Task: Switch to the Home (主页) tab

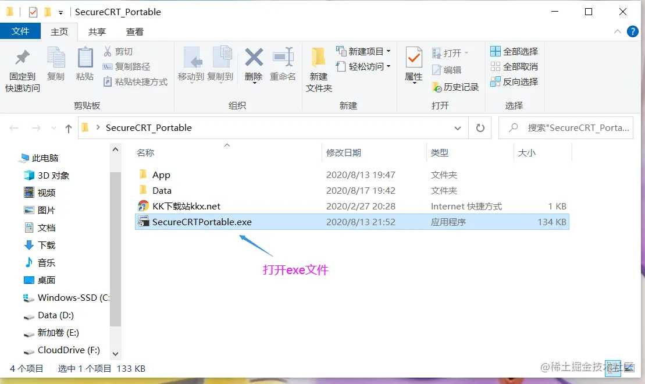Action: pyautogui.click(x=59, y=31)
